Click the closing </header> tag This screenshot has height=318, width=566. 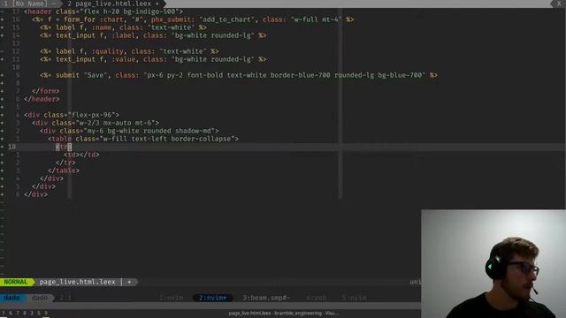click(42, 99)
